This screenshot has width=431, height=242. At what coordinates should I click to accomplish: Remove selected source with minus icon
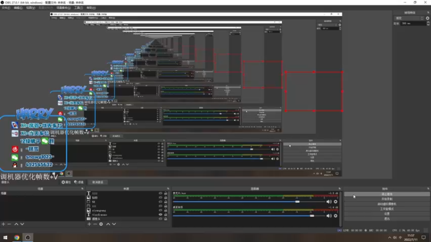pyautogui.click(x=95, y=224)
